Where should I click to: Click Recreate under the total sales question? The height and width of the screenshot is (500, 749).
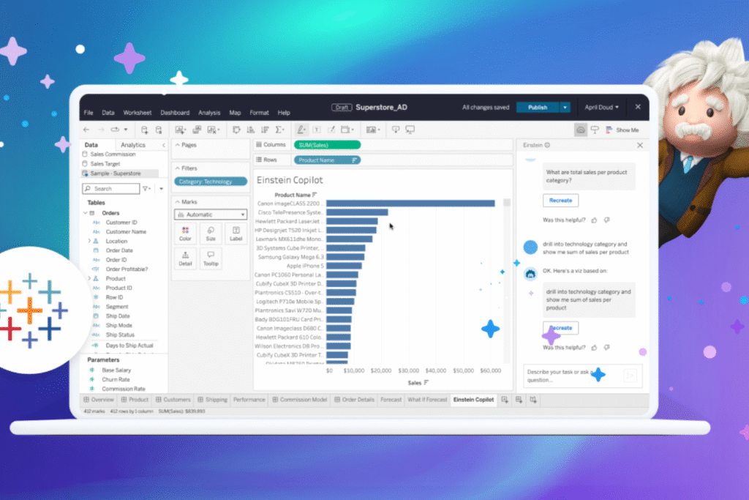(560, 201)
